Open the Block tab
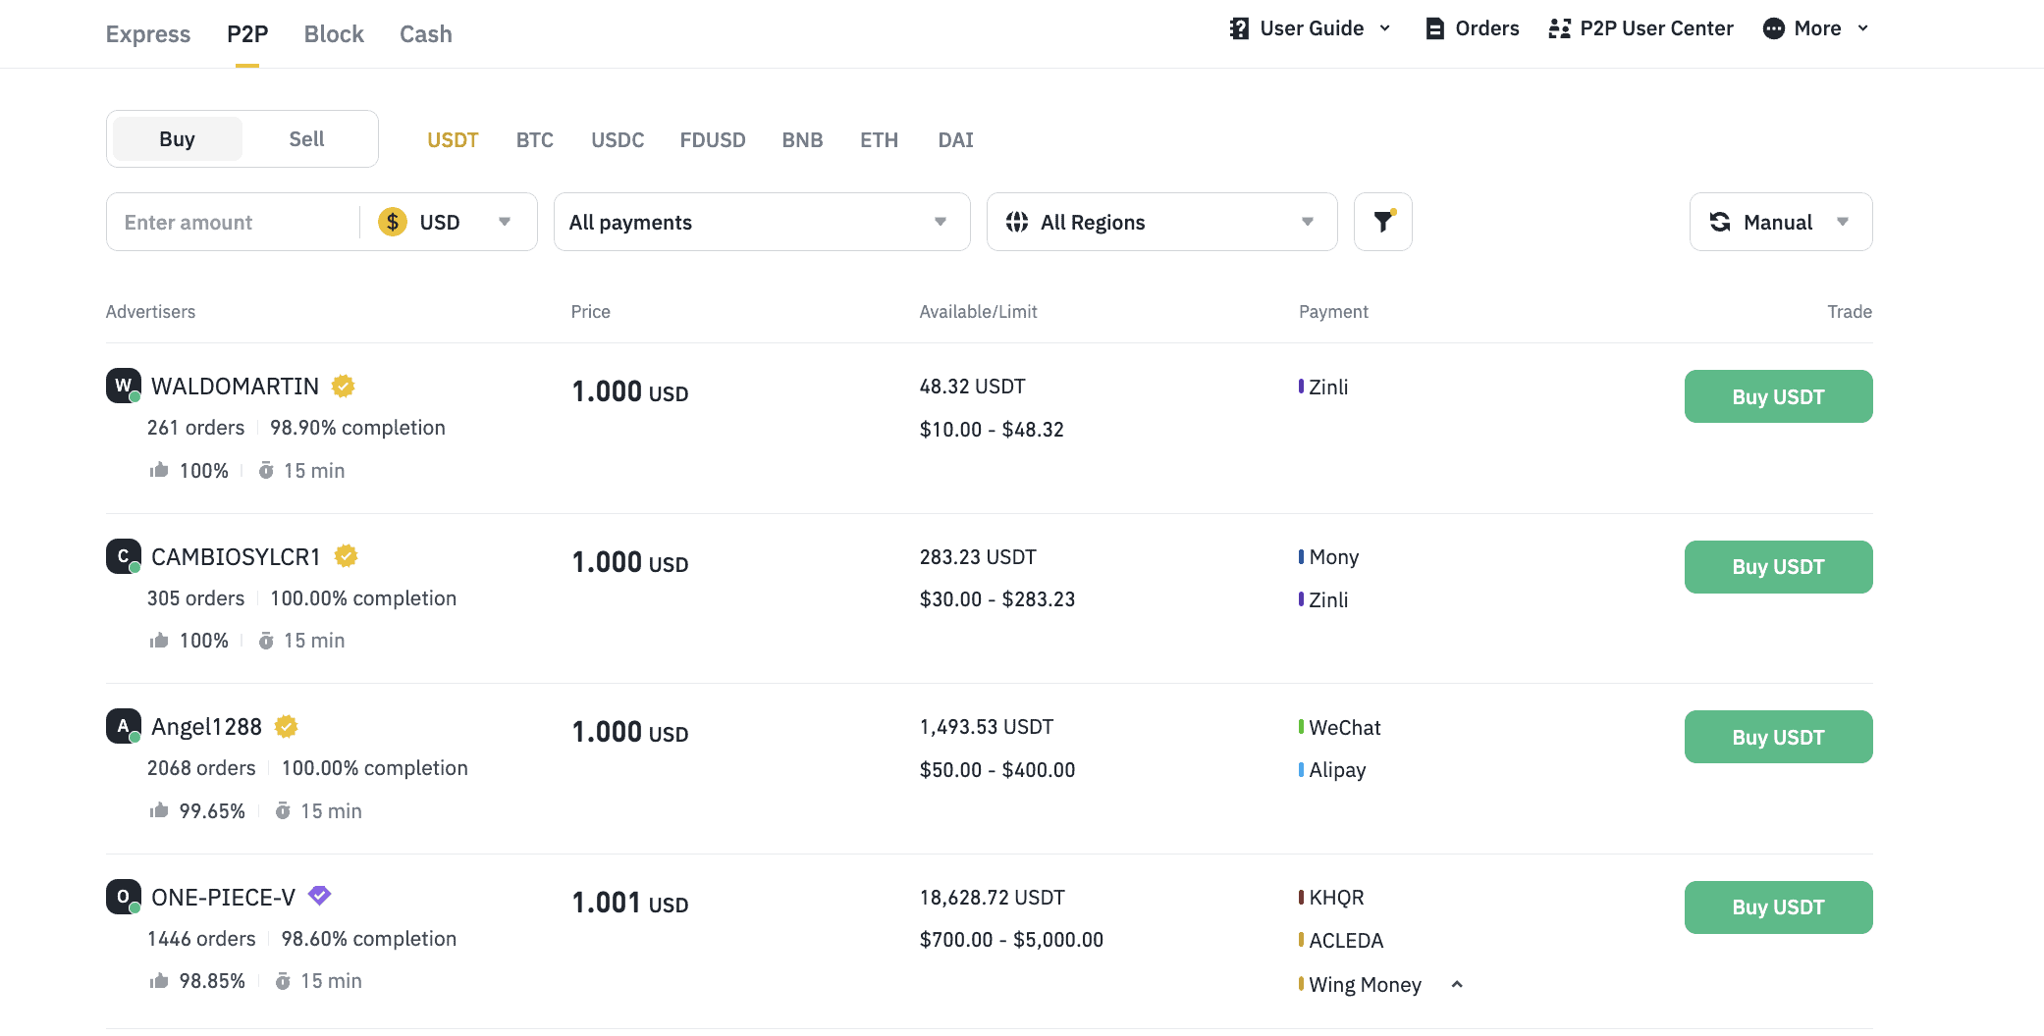Viewport: 2044px width, 1036px height. coord(334,34)
